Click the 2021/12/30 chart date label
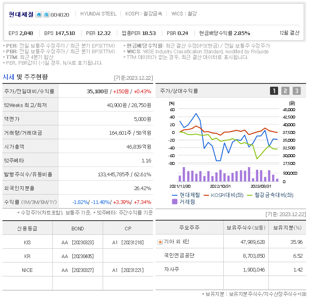The width and height of the screenshot is (311, 300). (x=180, y=186)
